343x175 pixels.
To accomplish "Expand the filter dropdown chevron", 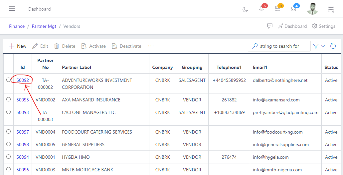I will (323, 46).
